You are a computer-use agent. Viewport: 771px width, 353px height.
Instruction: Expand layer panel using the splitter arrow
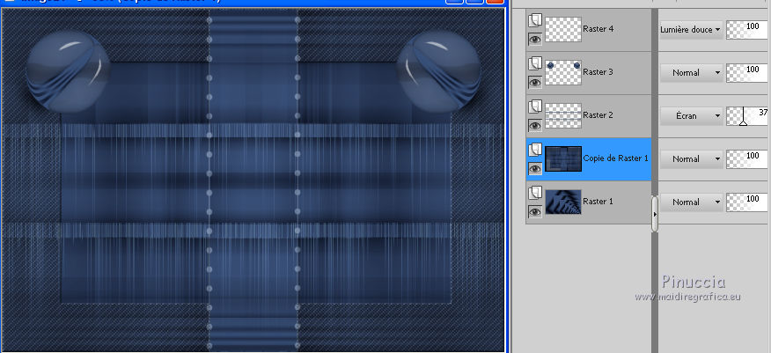tap(655, 215)
